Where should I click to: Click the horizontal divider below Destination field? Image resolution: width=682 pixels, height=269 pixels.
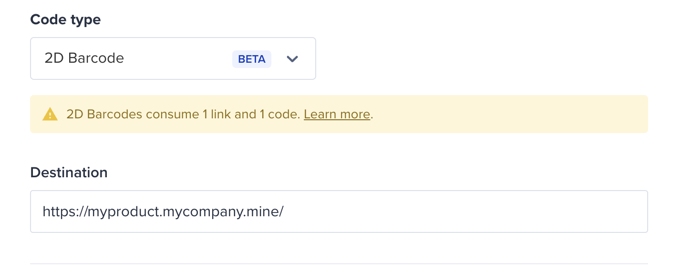coord(339,263)
